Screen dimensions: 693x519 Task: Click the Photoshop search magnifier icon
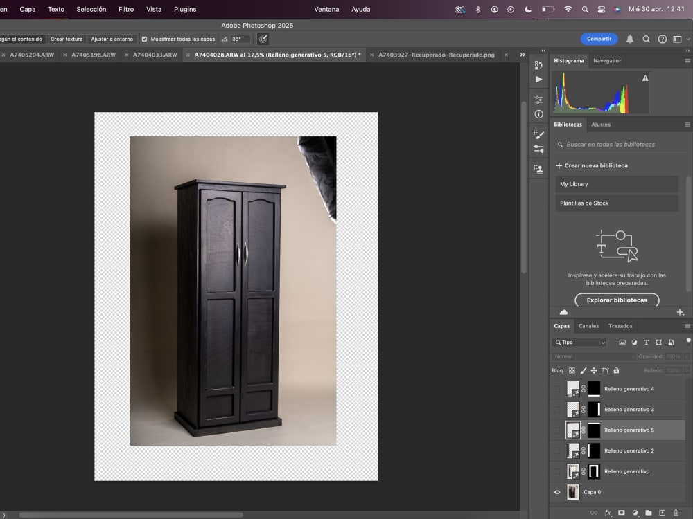[646, 39]
